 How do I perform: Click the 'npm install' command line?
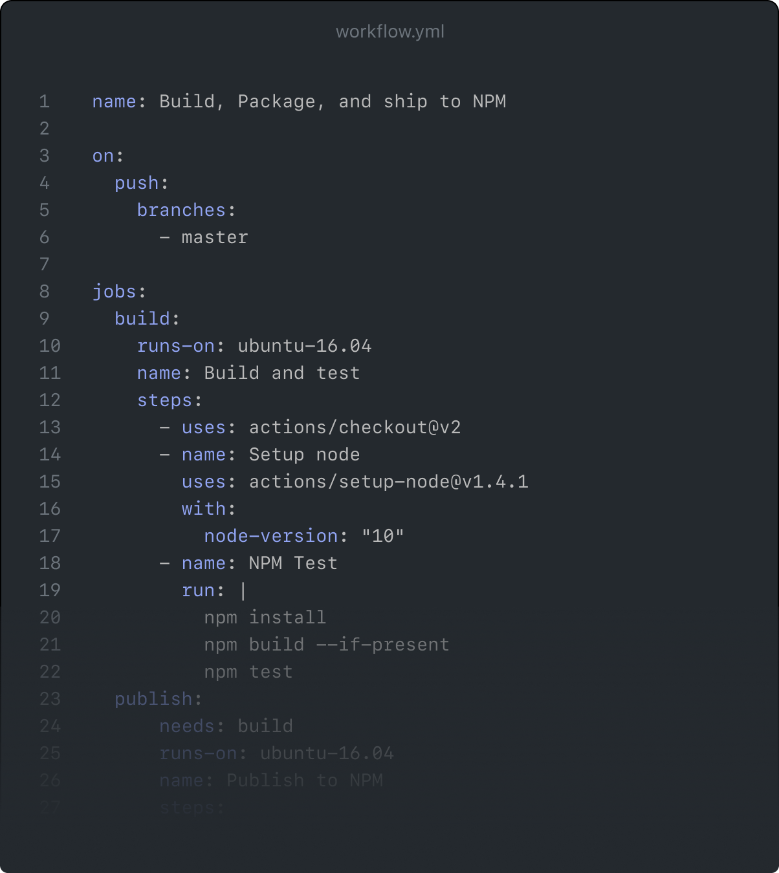(x=265, y=618)
